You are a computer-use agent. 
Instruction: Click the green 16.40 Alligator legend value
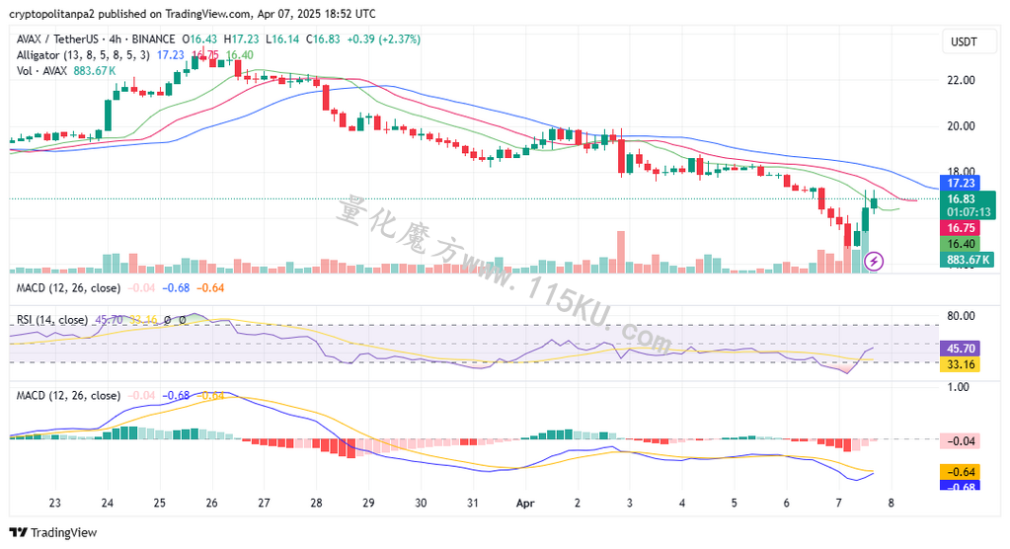pos(239,55)
